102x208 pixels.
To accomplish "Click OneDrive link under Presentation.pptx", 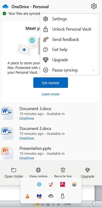I will pyautogui.click(x=27, y=158).
